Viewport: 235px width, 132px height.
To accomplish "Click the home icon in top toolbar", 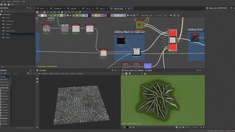I will pos(1,5).
